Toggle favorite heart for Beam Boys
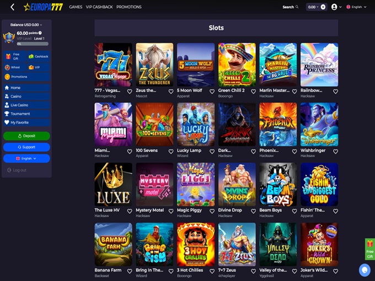This screenshot has width=375, height=281. click(x=294, y=211)
